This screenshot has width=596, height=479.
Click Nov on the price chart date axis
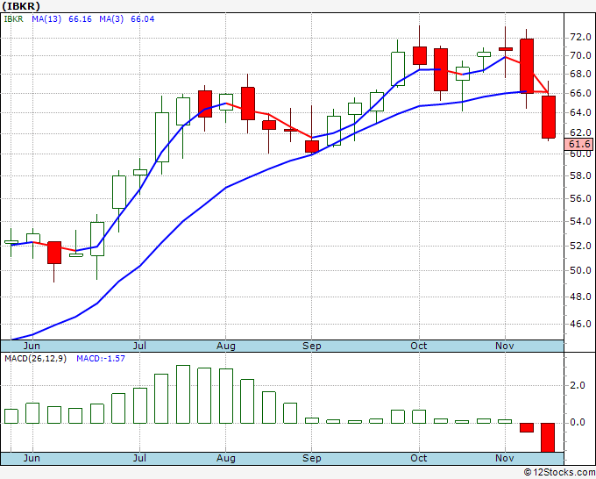504,346
